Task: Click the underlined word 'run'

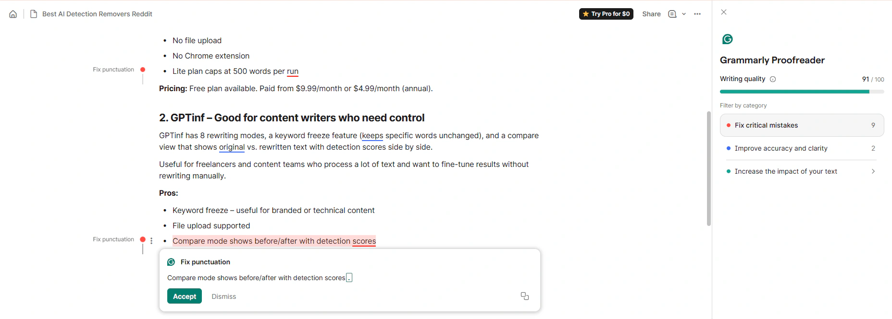Action: [x=293, y=71]
